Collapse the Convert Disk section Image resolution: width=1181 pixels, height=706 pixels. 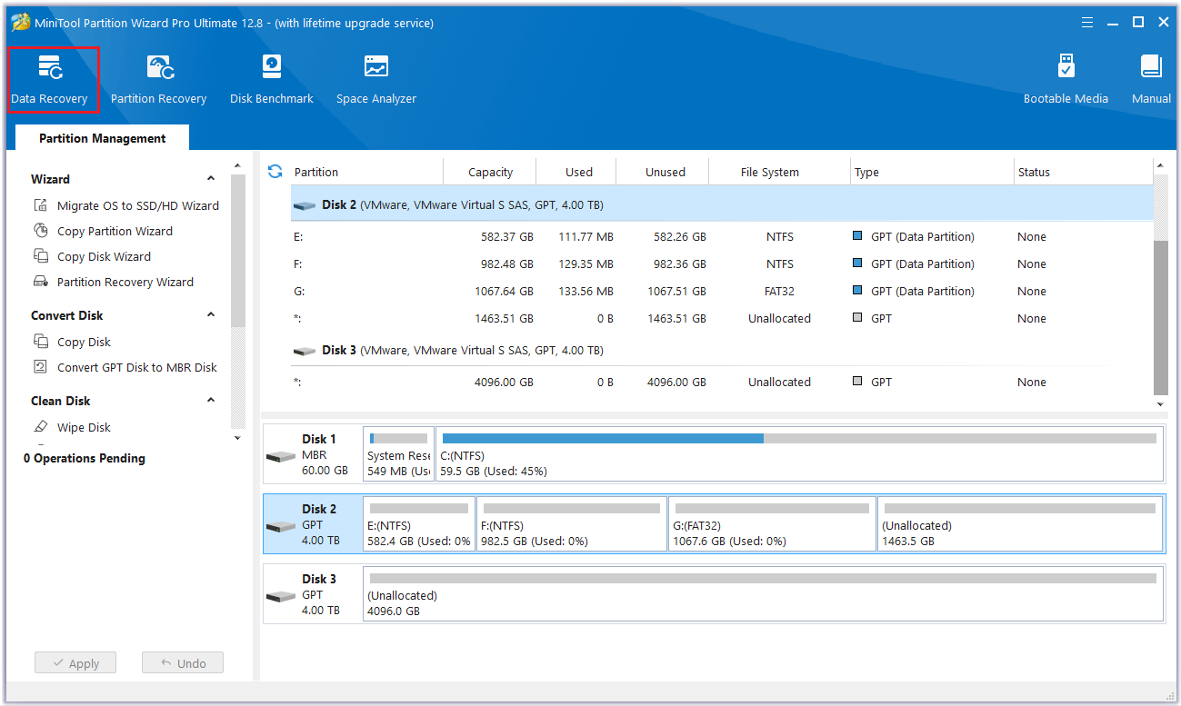(211, 315)
